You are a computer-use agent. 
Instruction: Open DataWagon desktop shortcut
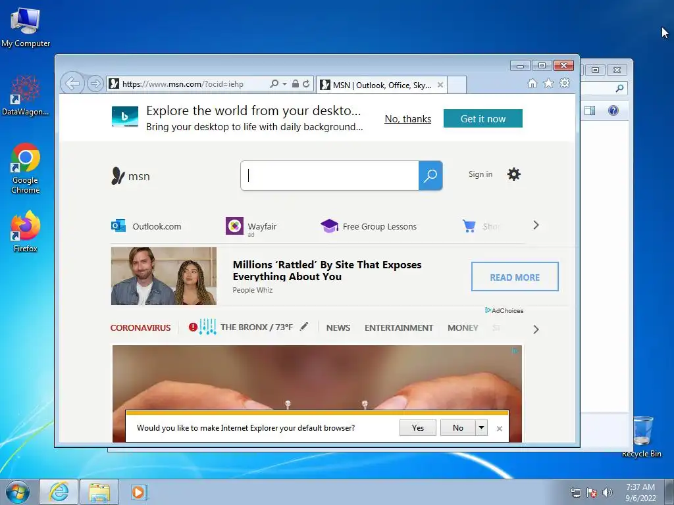[x=26, y=95]
